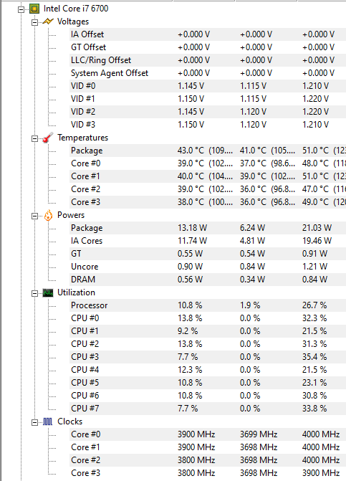Click the Intel Core i7 6700 CPU chip icon
Image resolution: width=346 pixels, height=481 pixels.
34,9
